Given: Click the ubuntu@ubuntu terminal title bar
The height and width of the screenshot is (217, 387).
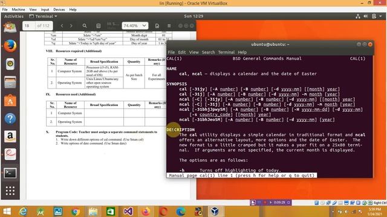Looking at the screenshot, I should [x=270, y=44].
